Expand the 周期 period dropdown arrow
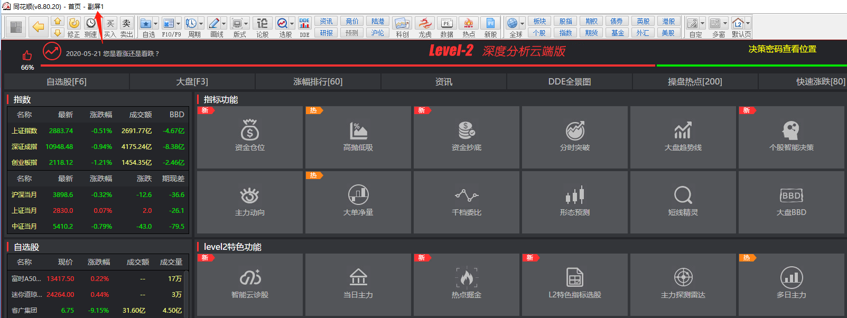847x318 pixels. point(201,24)
